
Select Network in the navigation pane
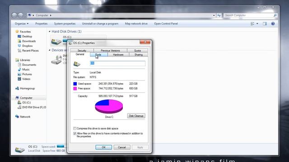pyautogui.click(x=25, y=117)
